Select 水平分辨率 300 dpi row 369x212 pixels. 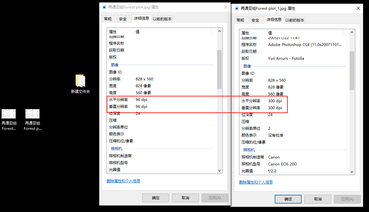click(294, 101)
